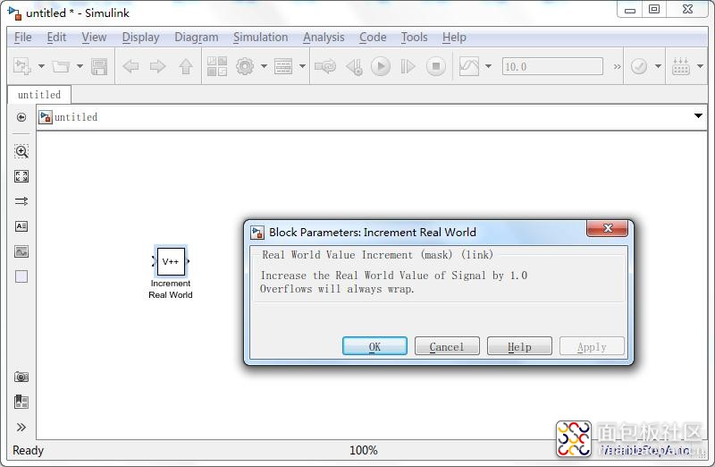Click the OK button in Block Parameters
The width and height of the screenshot is (715, 467).
(x=374, y=346)
